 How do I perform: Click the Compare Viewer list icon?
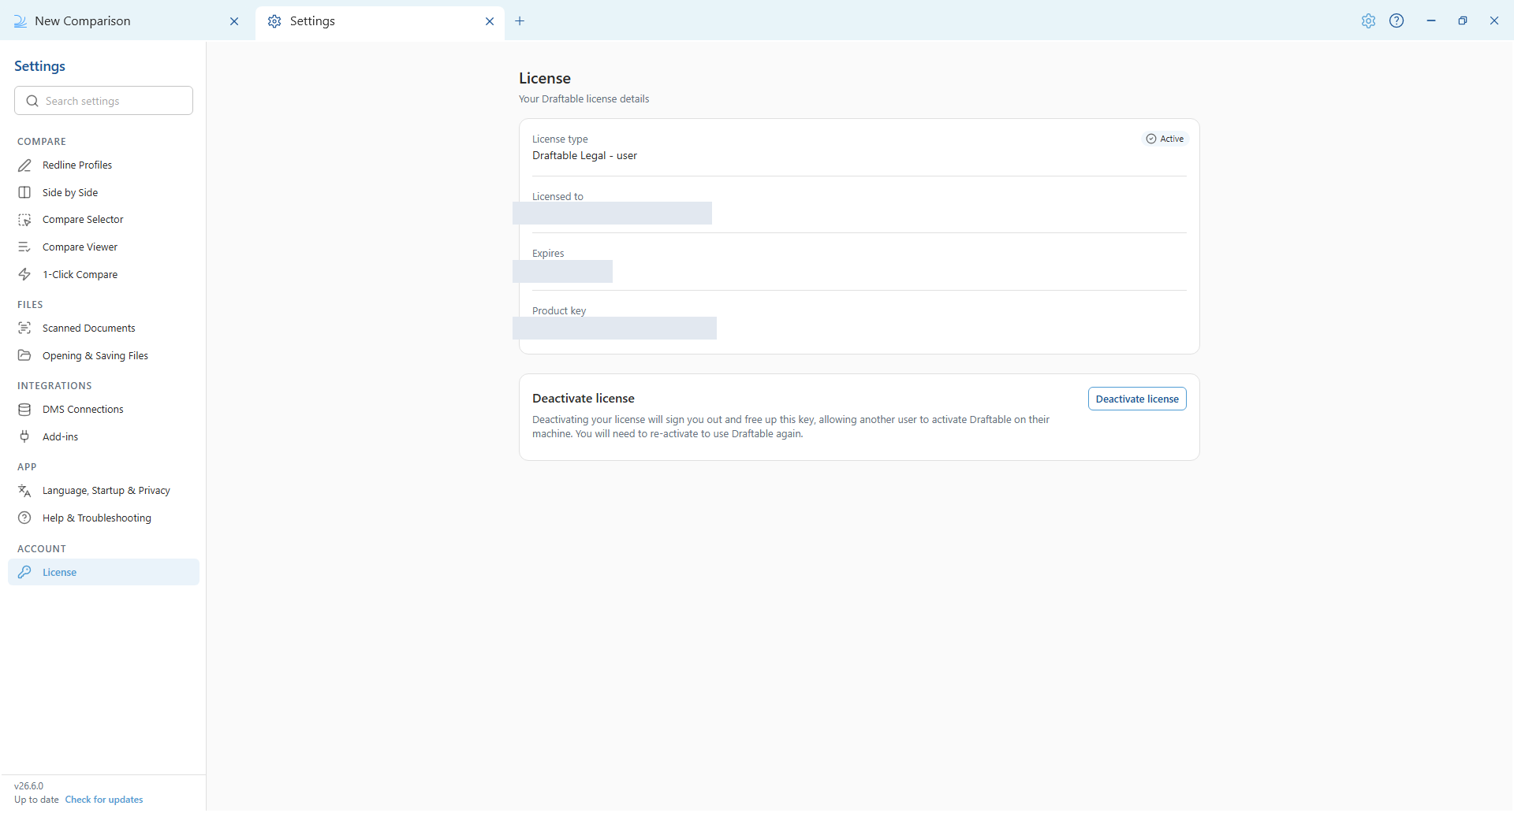tap(24, 247)
